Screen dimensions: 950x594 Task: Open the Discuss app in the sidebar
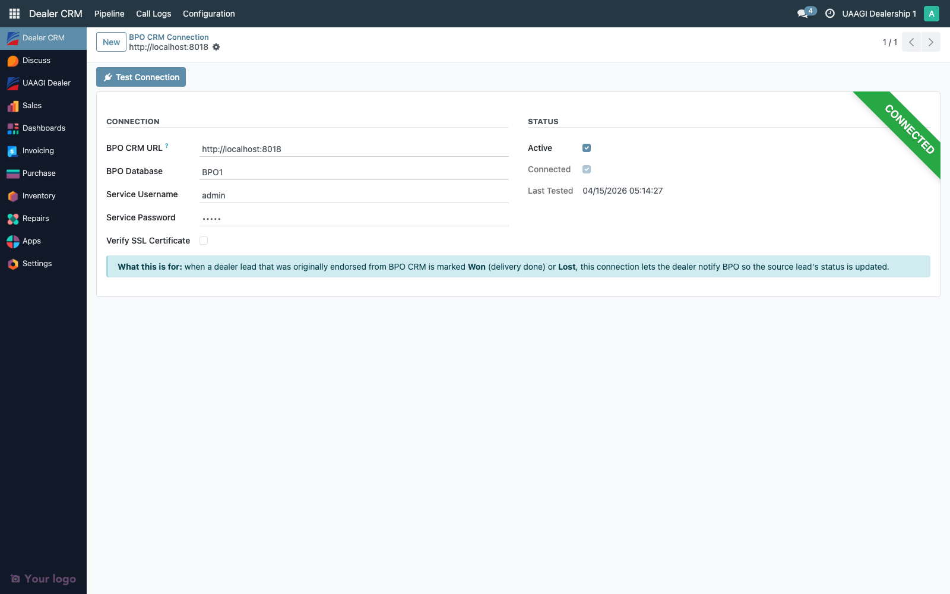[36, 60]
